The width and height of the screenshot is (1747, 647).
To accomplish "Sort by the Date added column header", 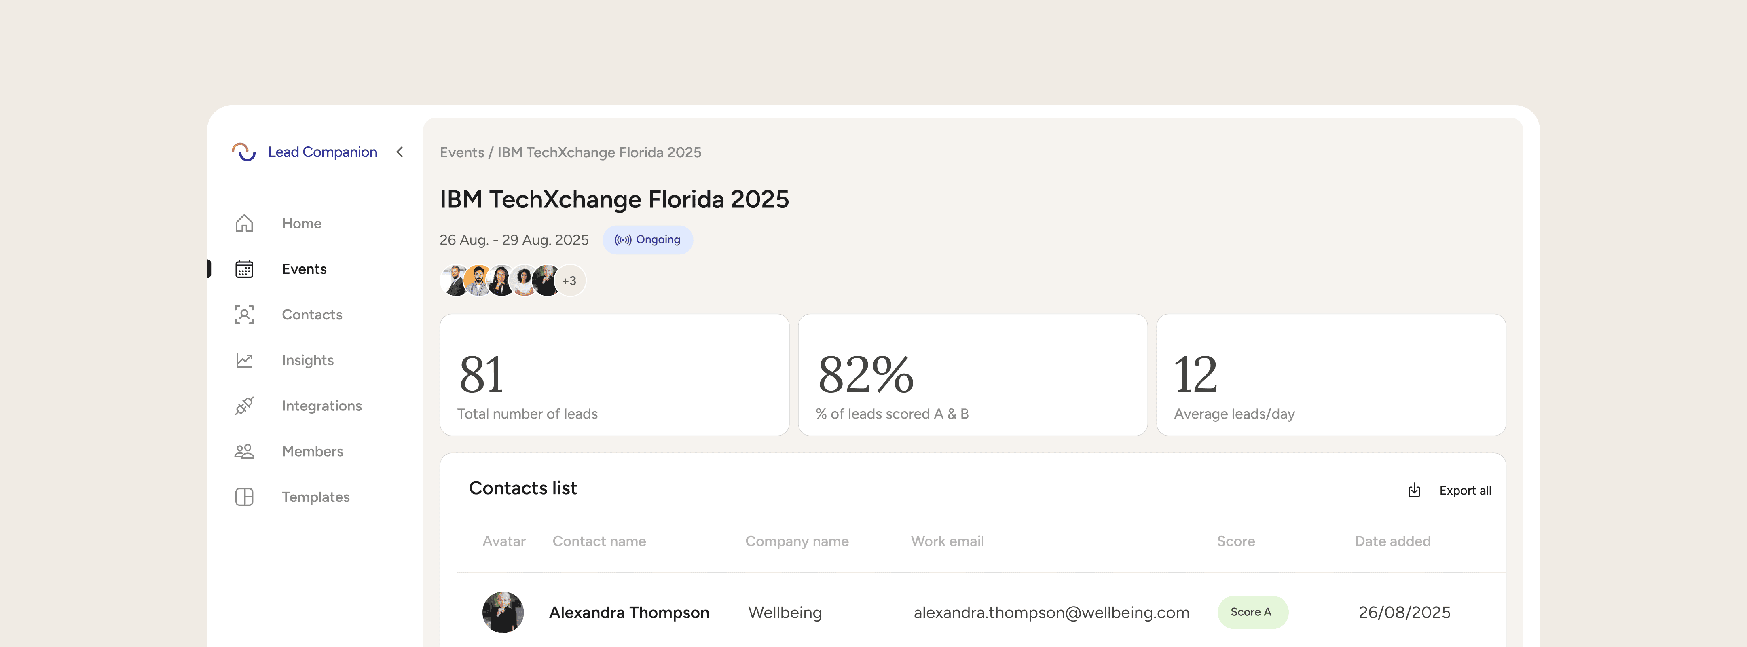I will tap(1392, 541).
